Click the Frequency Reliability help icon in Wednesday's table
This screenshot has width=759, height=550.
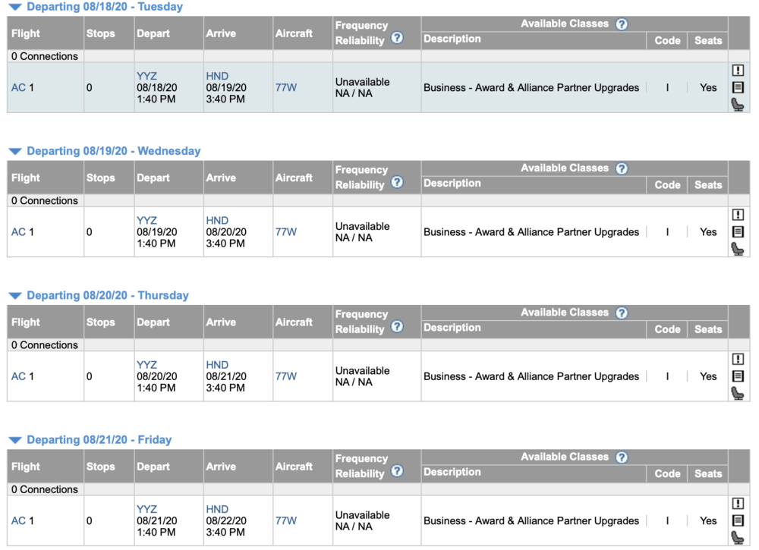click(397, 183)
